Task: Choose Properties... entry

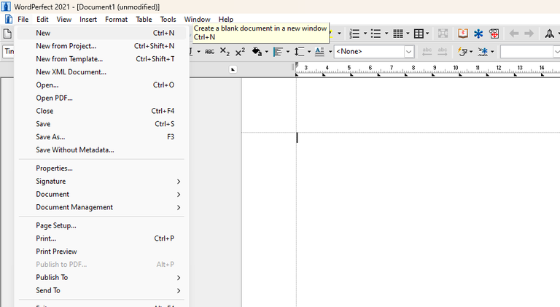Action: pos(101,168)
